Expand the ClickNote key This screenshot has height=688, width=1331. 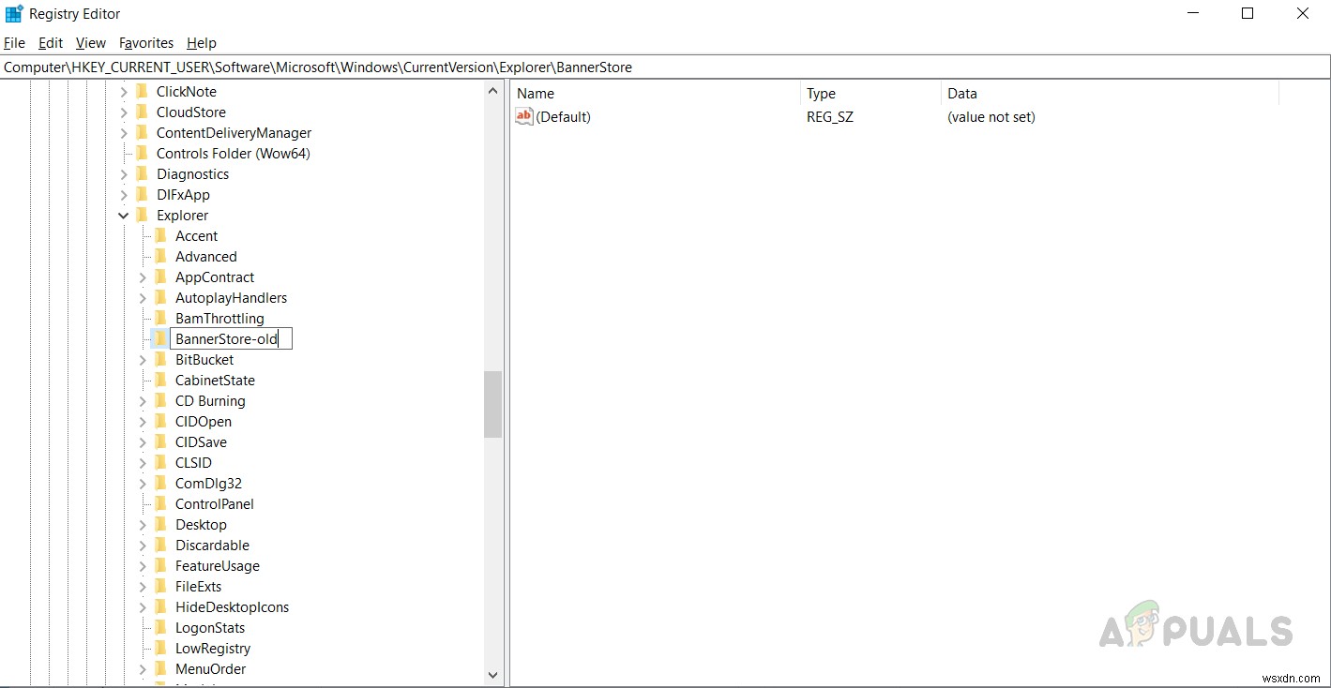click(124, 92)
